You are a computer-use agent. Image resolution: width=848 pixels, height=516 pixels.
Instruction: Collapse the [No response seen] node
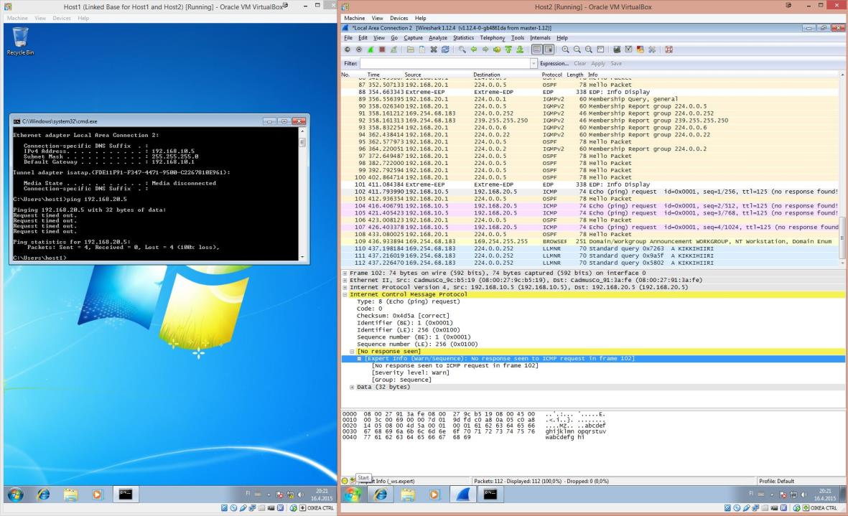point(352,351)
